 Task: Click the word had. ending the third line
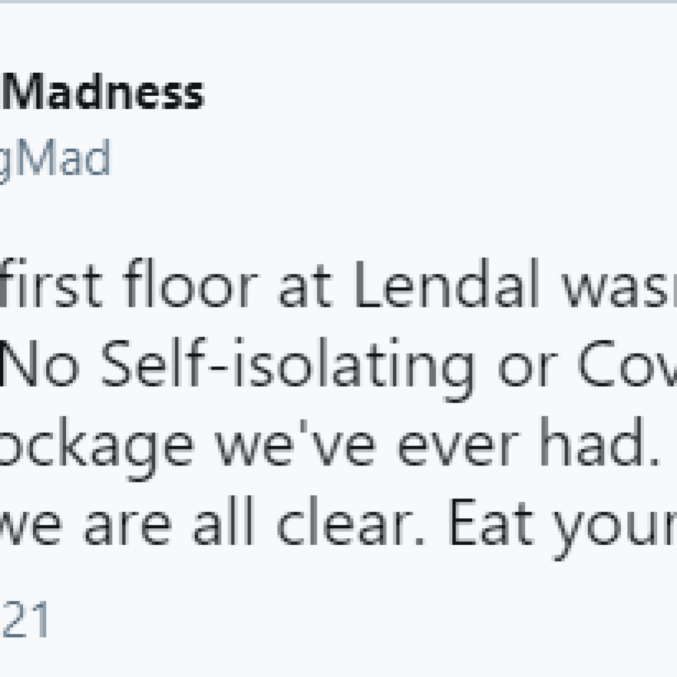[600, 441]
